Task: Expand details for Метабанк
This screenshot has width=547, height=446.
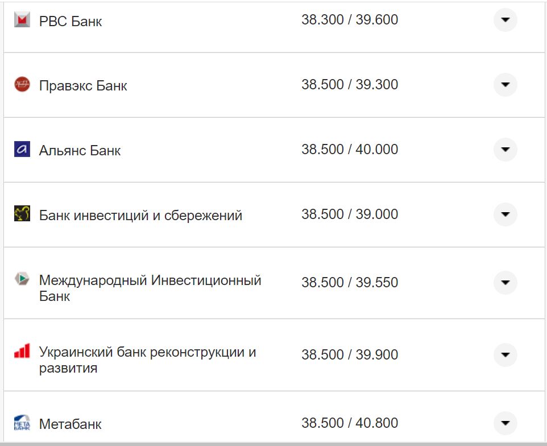Action: (x=505, y=423)
